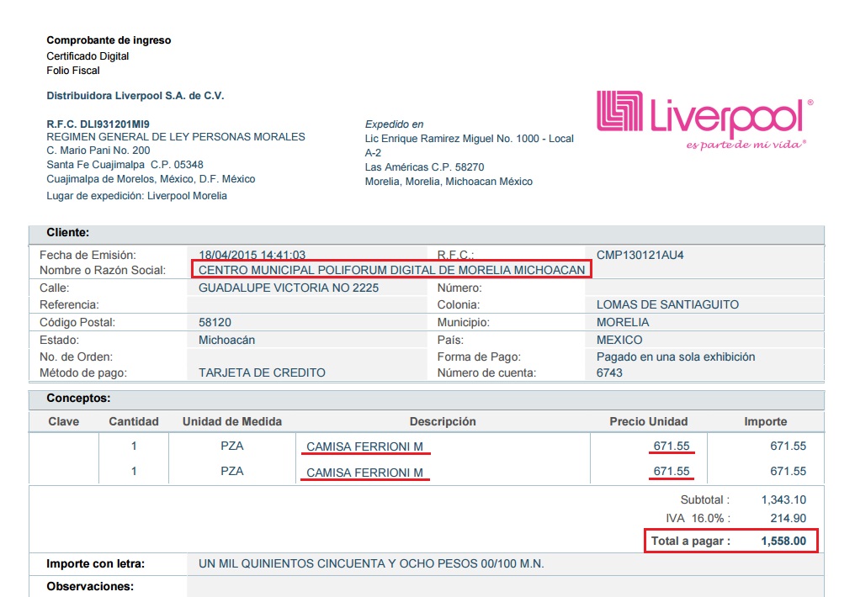855x597 pixels.
Task: Select the emission date "18/04/2015 14:41:03"
Action: tap(252, 255)
